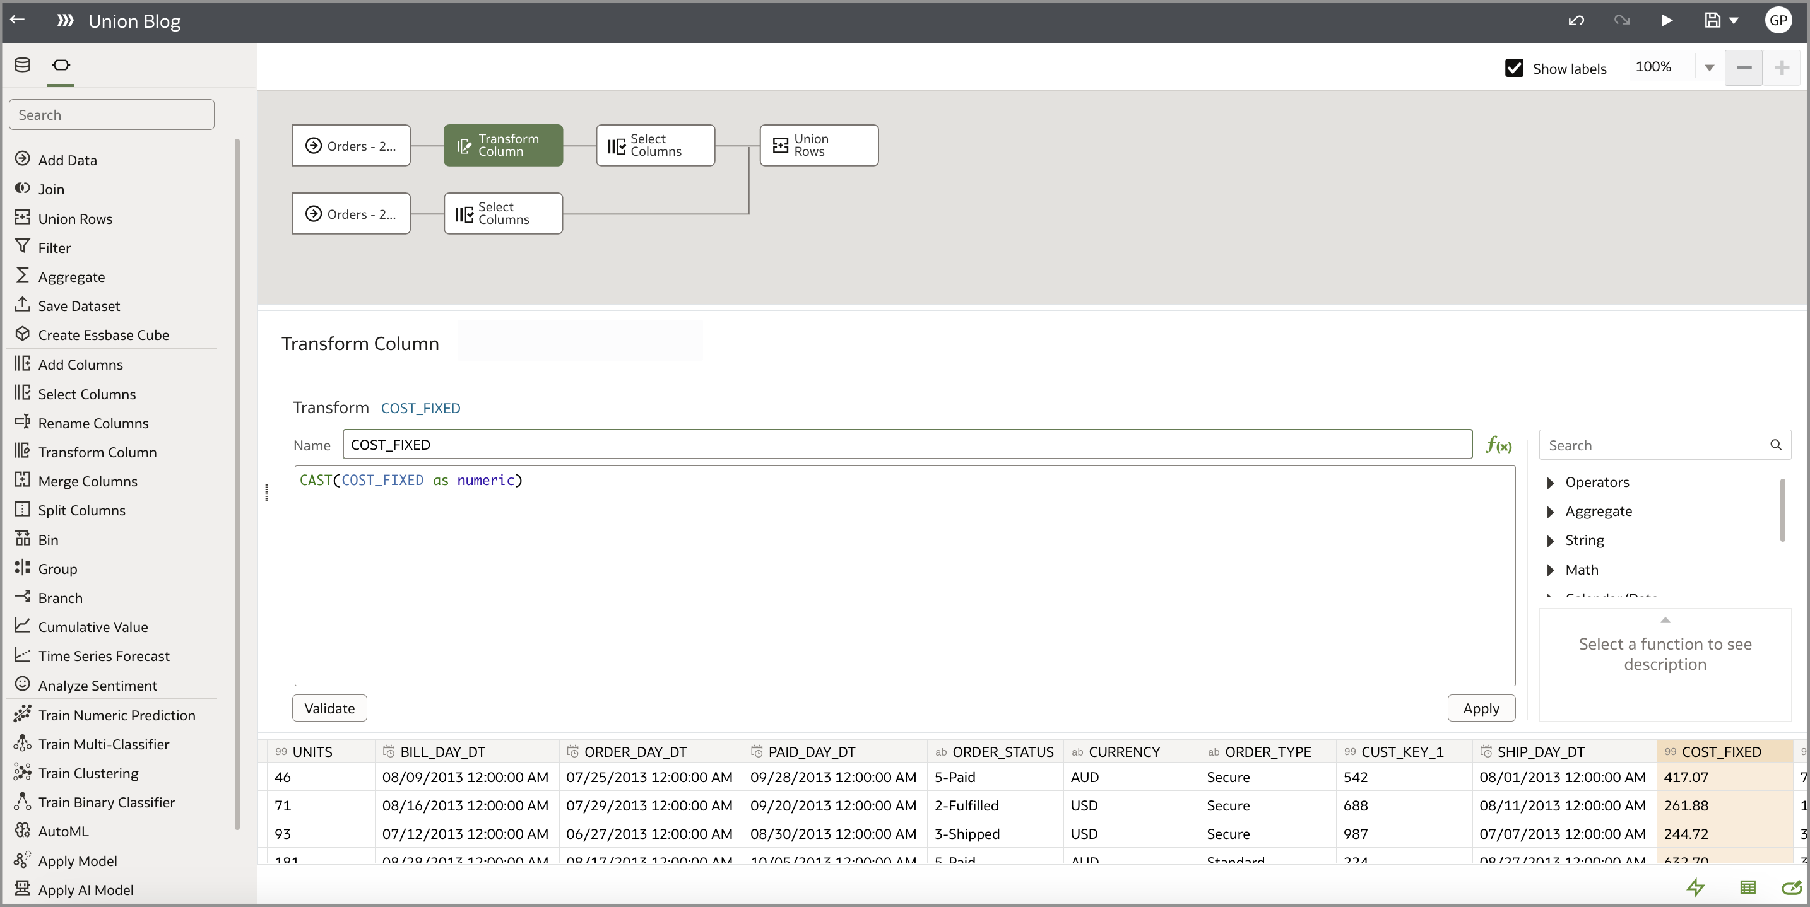Click the Run flow play button
Screen dimensions: 1810x907
pyautogui.click(x=1667, y=20)
